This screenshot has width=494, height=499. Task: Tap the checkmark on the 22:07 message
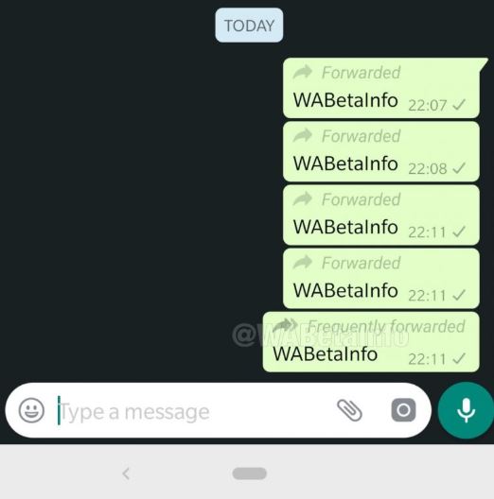tap(459, 104)
